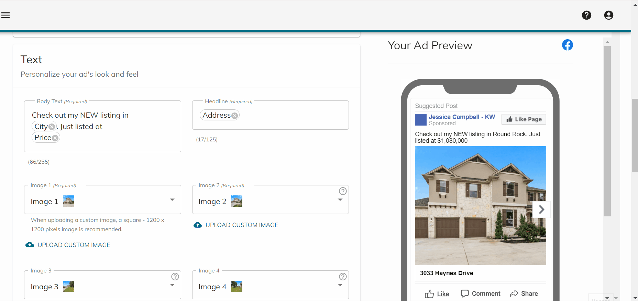The width and height of the screenshot is (638, 301).
Task: Click the Share arrow icon in preview
Action: (x=514, y=293)
